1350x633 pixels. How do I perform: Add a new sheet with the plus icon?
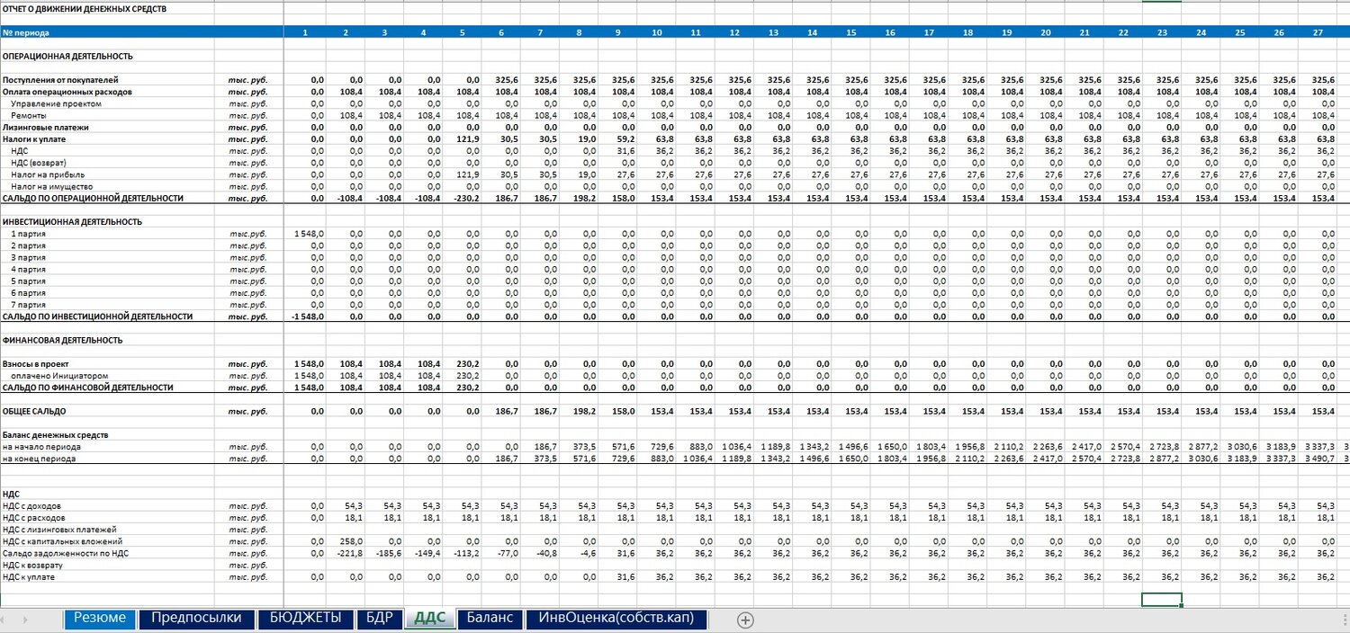click(x=744, y=620)
